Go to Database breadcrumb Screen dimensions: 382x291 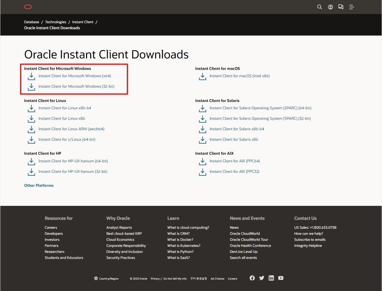pos(31,22)
